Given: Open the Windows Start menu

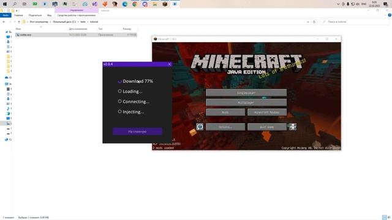Looking at the screenshot, I should pyautogui.click(x=5, y=4).
